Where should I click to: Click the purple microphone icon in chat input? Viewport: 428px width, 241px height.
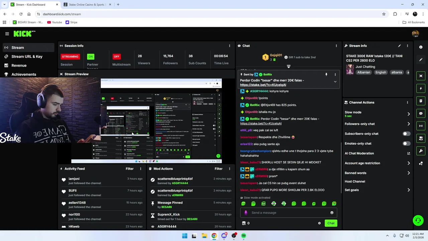pos(246,213)
